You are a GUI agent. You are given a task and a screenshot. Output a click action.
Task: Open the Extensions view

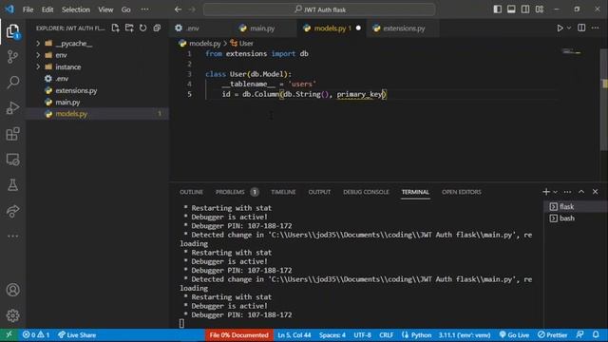pyautogui.click(x=12, y=134)
